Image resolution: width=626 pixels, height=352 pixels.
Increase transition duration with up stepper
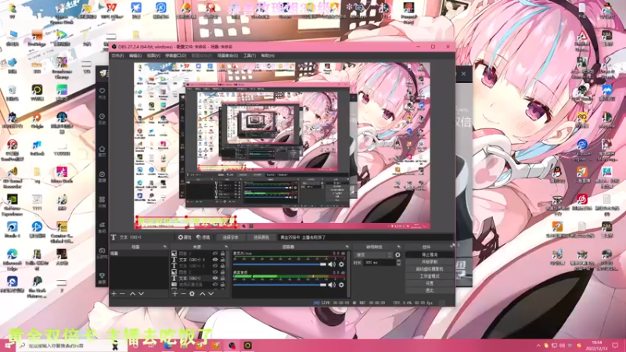398,261
